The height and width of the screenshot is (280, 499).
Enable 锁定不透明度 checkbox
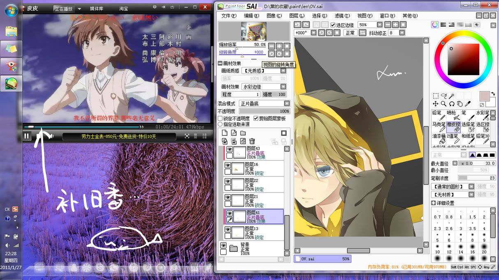tap(220, 118)
